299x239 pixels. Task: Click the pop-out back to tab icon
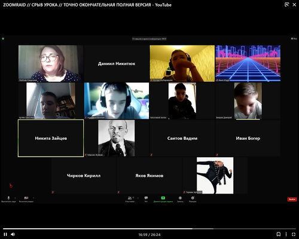point(286,5)
